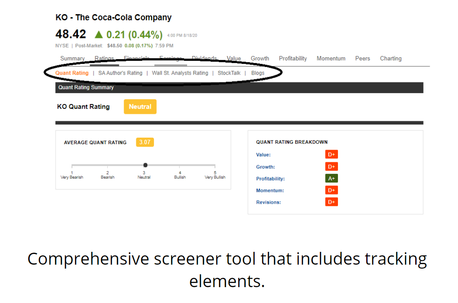Open the Momentum: breakdown link

[270, 191]
